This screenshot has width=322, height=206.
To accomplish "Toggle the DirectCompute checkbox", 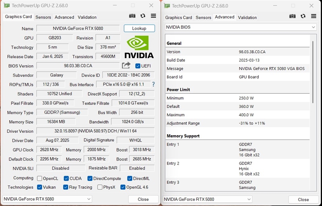I will (x=90, y=178).
